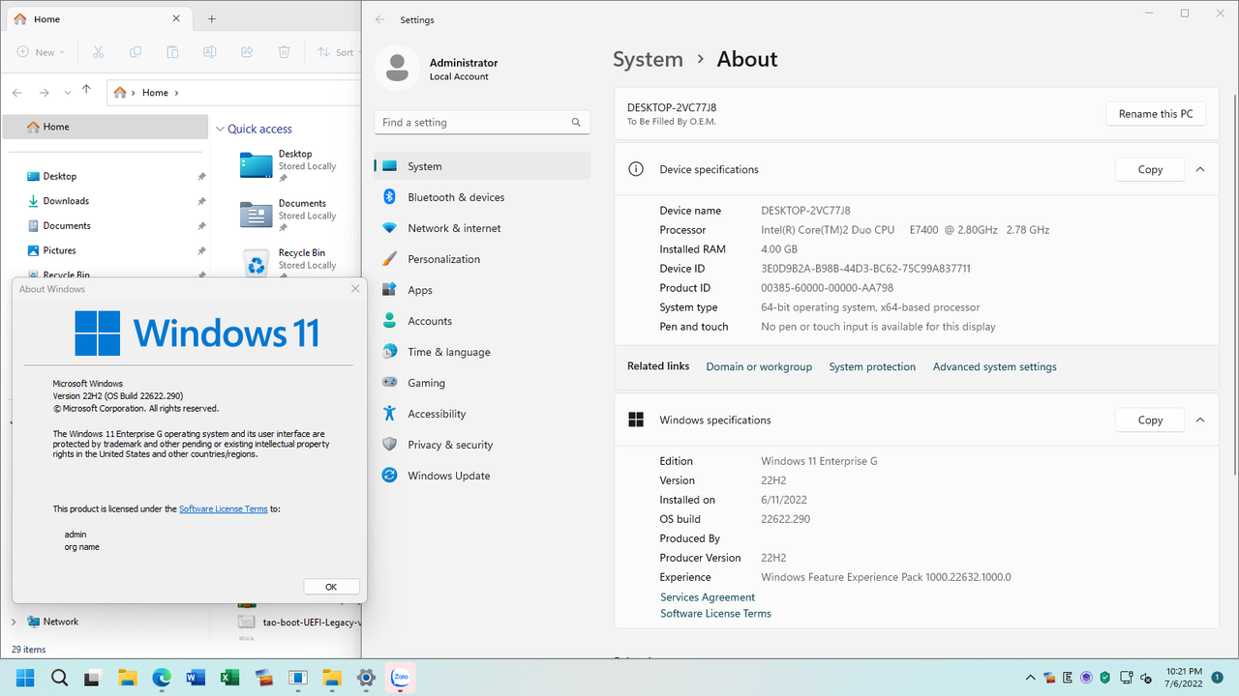Image resolution: width=1239 pixels, height=696 pixels.
Task: Click the File Explorer address bar
Action: pos(233,93)
